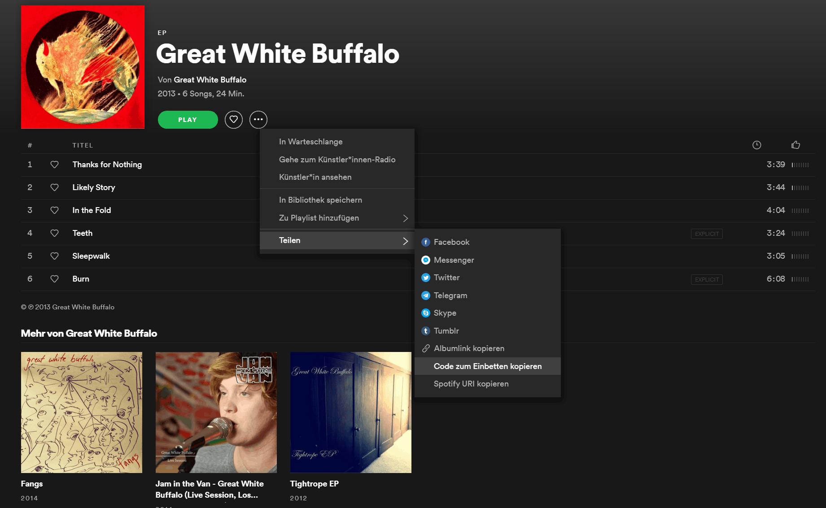
Task: Click the 6:08 duration of Burn
Action: coord(776,279)
